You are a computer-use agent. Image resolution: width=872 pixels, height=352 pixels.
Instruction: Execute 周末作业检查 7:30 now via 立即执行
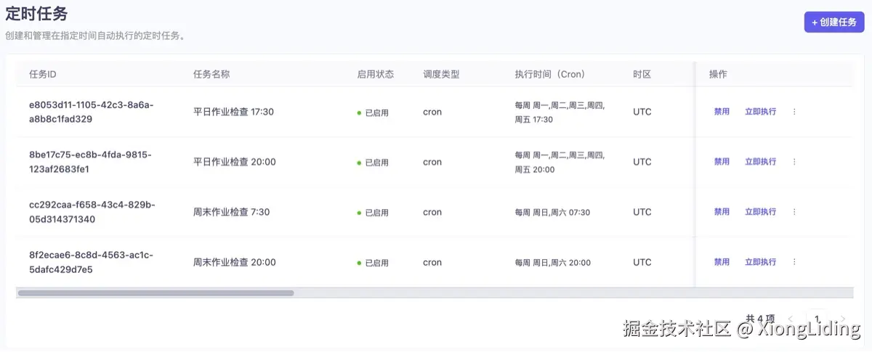(x=760, y=212)
